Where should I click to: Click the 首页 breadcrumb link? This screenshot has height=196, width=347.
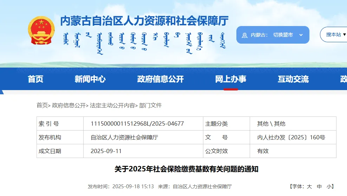(42, 105)
